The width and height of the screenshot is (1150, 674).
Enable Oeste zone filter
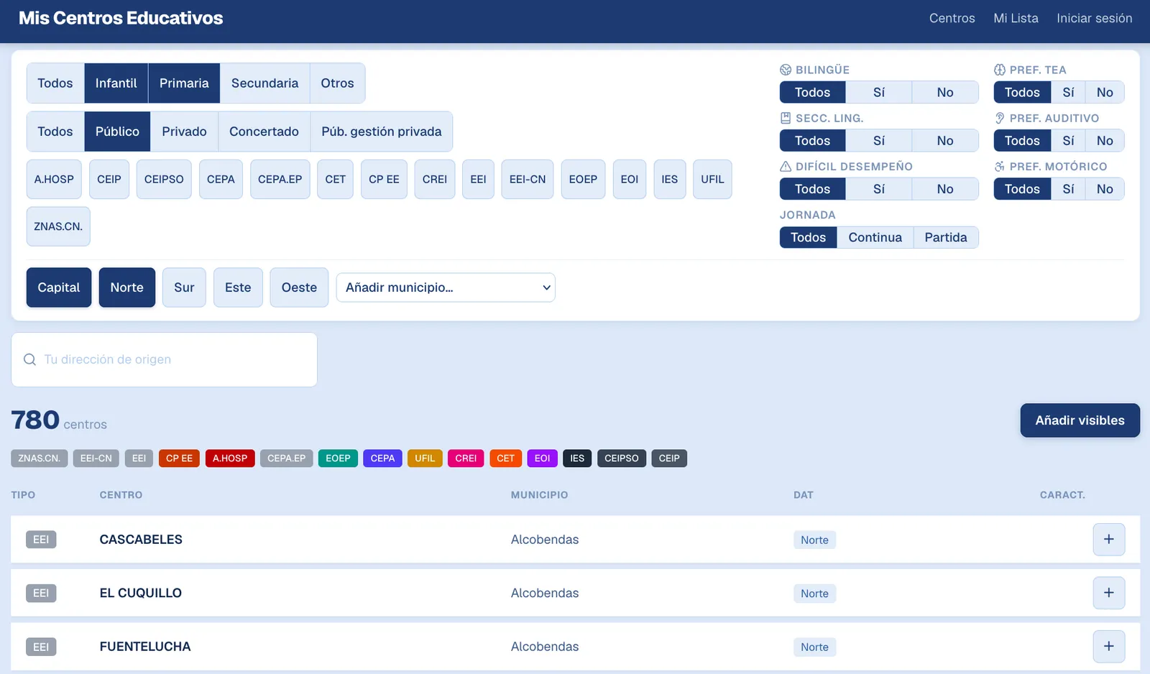coord(299,287)
